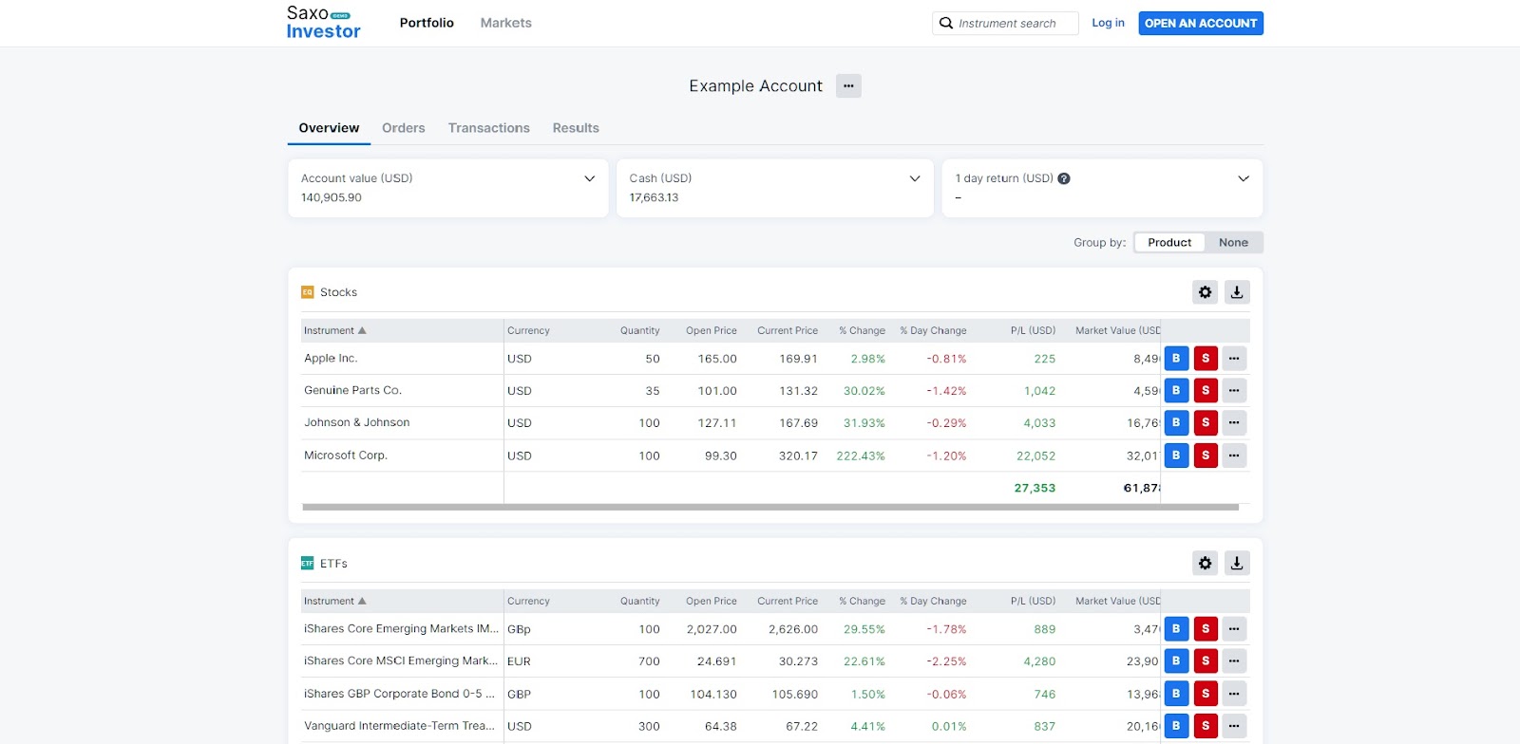
Task: Click Microsoft Corp. P/L value 22,052
Action: tap(1035, 456)
